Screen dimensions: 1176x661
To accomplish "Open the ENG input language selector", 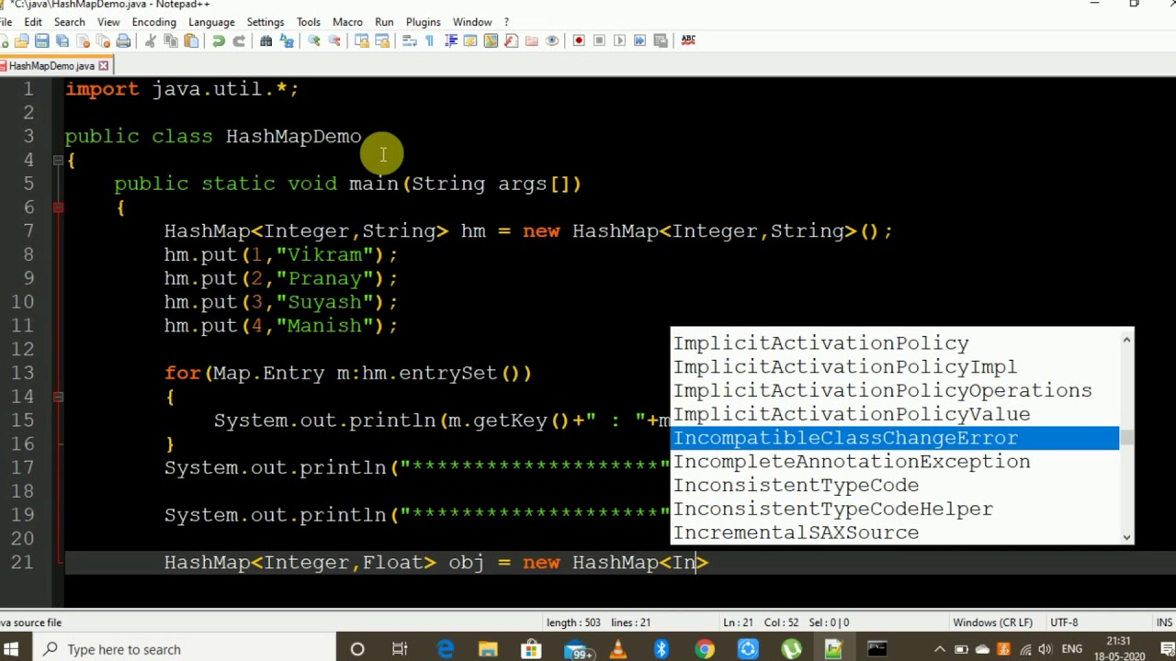I will [1072, 649].
